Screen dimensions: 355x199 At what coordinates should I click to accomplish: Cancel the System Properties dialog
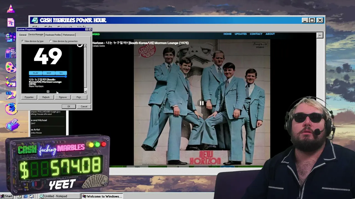click(84, 106)
